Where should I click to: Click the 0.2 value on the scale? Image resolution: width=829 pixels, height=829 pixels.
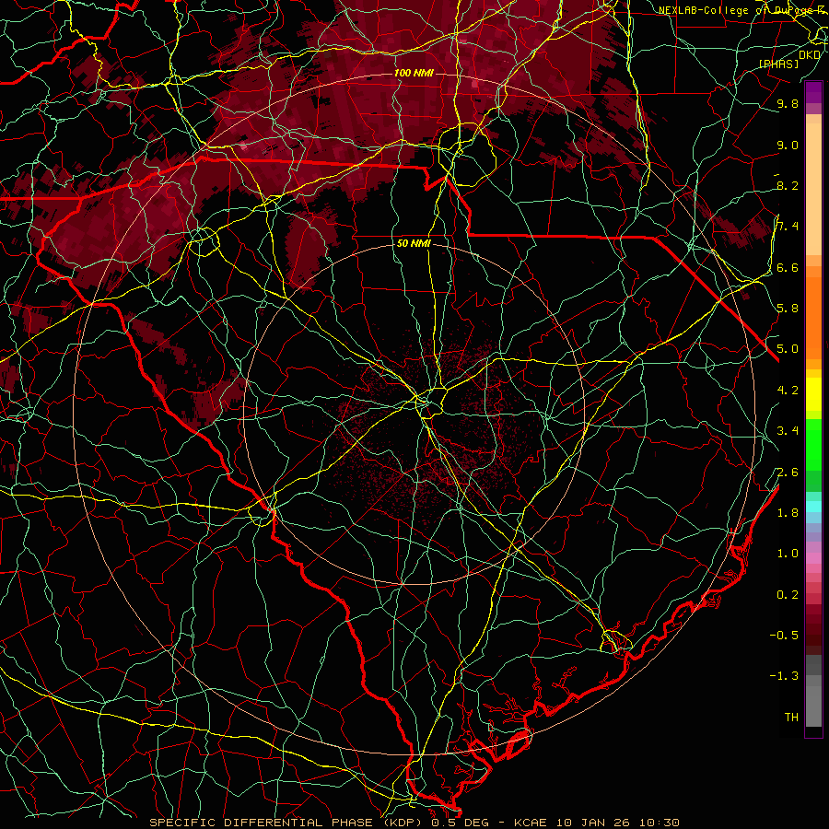point(788,595)
